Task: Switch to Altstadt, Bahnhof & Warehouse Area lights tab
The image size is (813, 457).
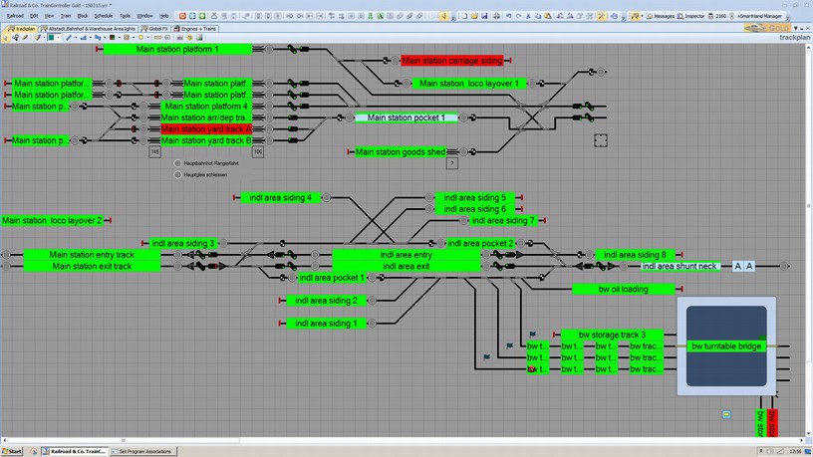Action: [x=88, y=29]
